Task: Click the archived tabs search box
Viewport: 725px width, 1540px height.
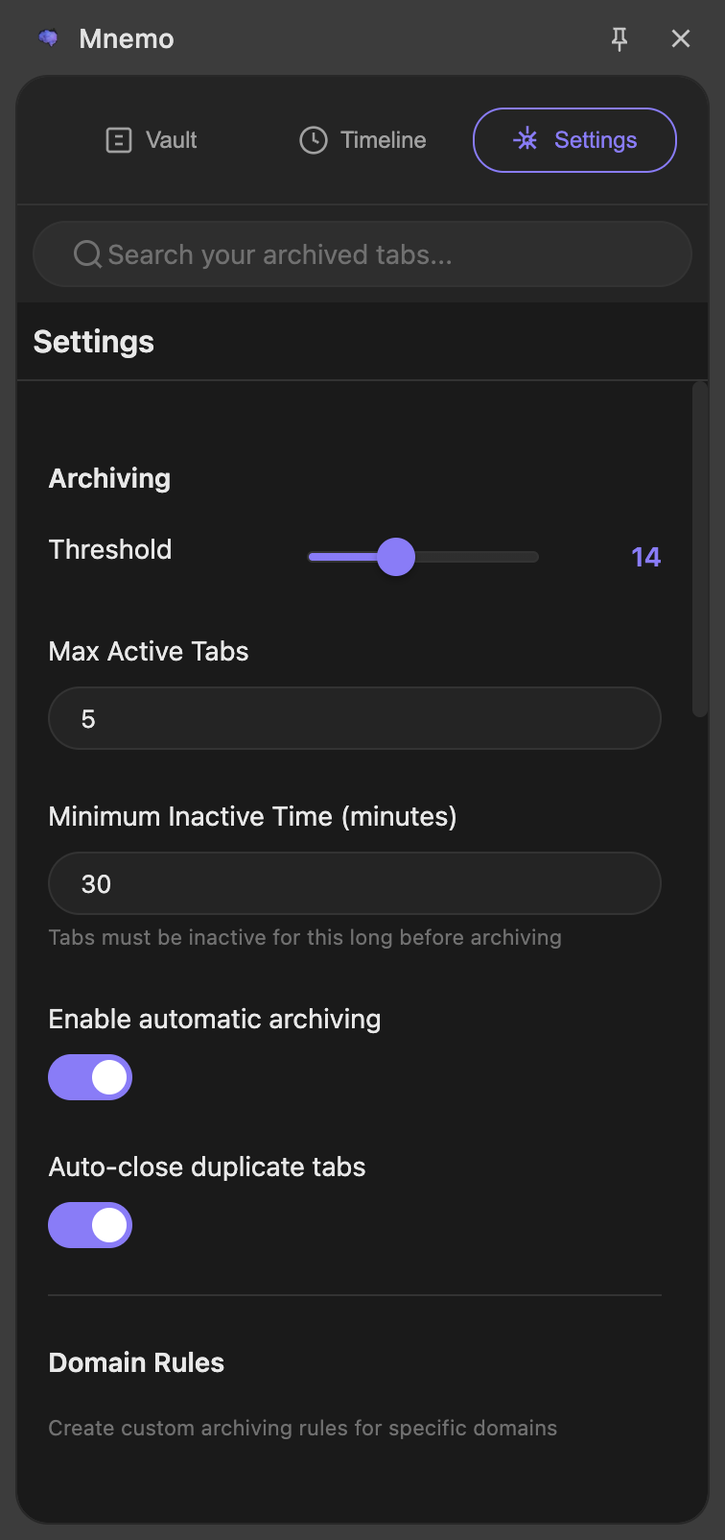Action: tap(362, 253)
